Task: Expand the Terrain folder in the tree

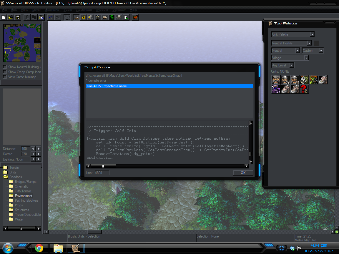Action: point(6,167)
